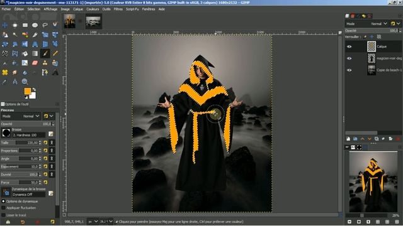The width and height of the screenshot is (403, 226).
Task: Open layer mode group switcher dropdown
Action: tap(395, 24)
